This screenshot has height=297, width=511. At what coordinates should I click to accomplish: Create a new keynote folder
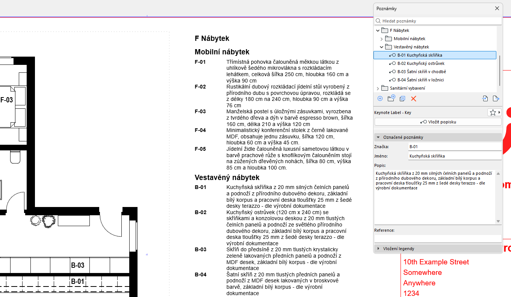click(x=391, y=98)
